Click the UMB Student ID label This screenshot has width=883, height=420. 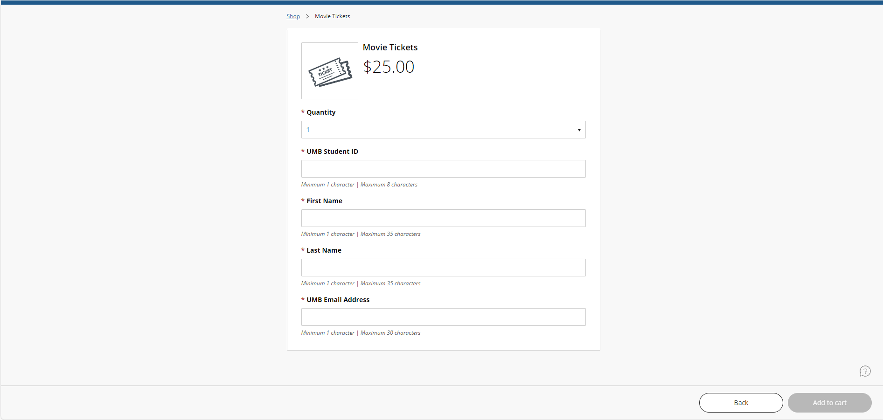tap(332, 151)
